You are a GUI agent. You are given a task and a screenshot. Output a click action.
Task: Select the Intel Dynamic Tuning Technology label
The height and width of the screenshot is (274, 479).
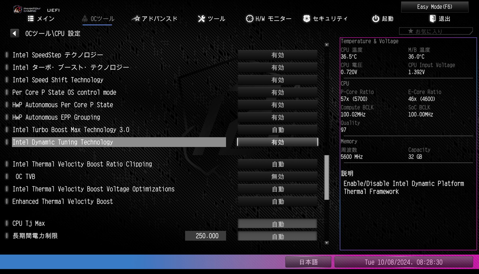(x=63, y=142)
